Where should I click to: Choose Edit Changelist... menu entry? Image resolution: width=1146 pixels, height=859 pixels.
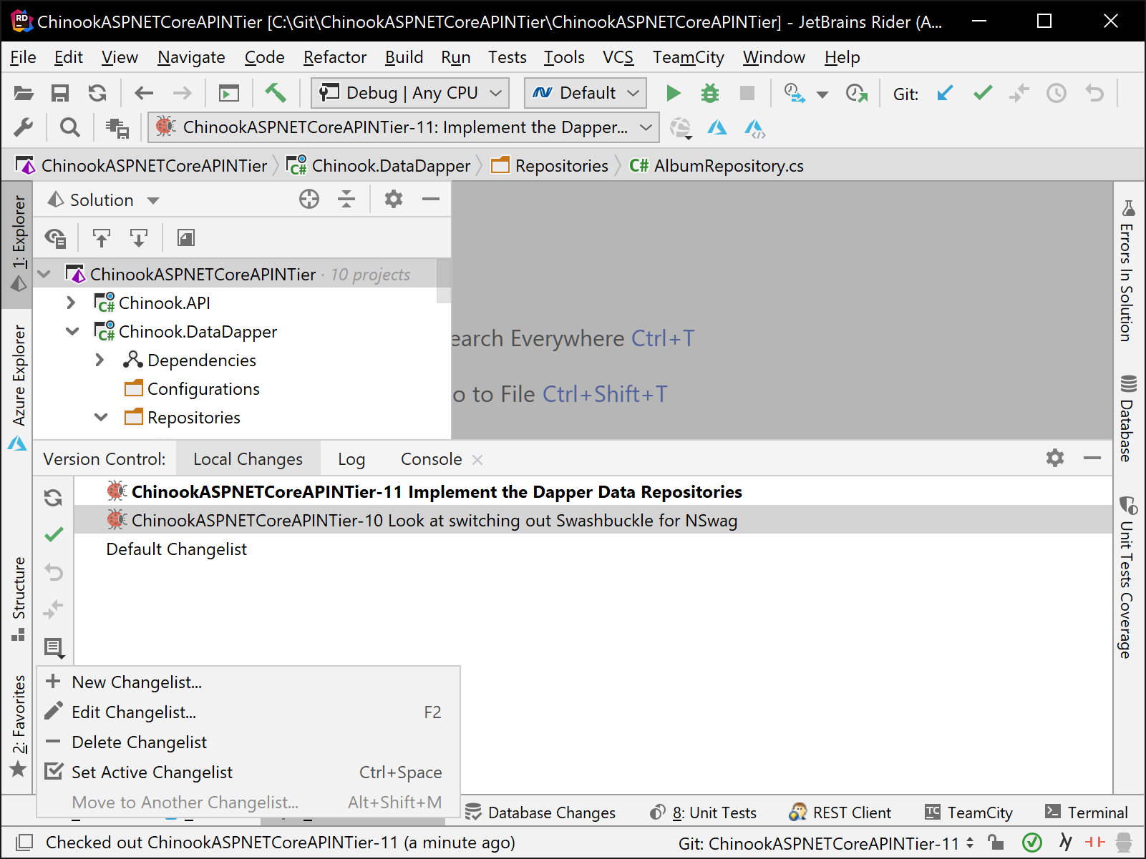click(248, 712)
